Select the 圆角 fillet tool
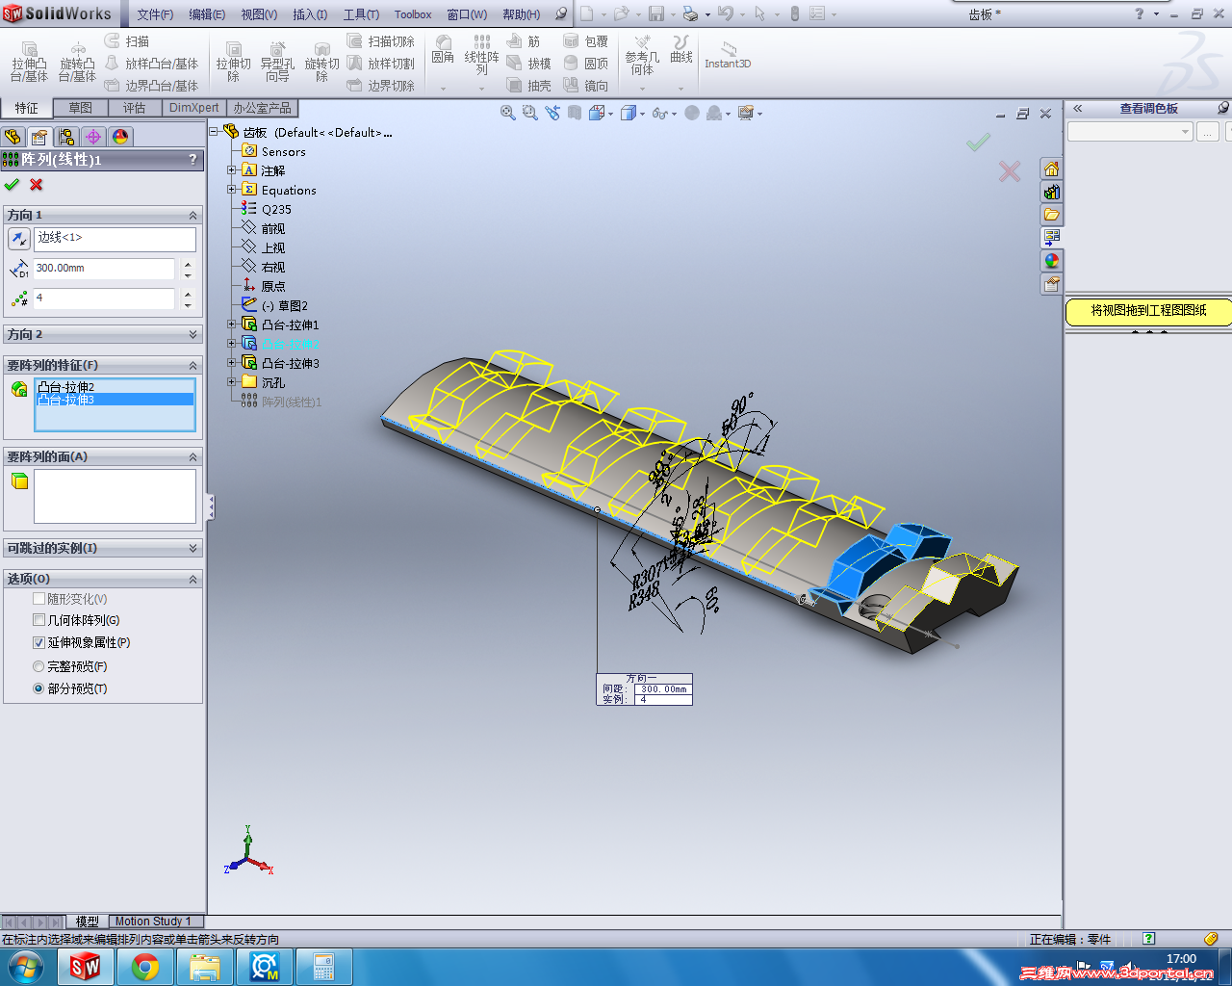 pos(443,50)
